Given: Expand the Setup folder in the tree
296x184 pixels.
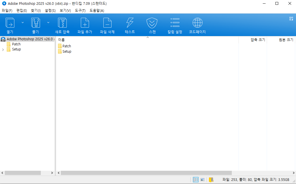Looking at the screenshot, I should (x=3, y=50).
